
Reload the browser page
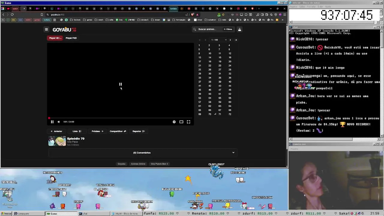coord(12,14)
